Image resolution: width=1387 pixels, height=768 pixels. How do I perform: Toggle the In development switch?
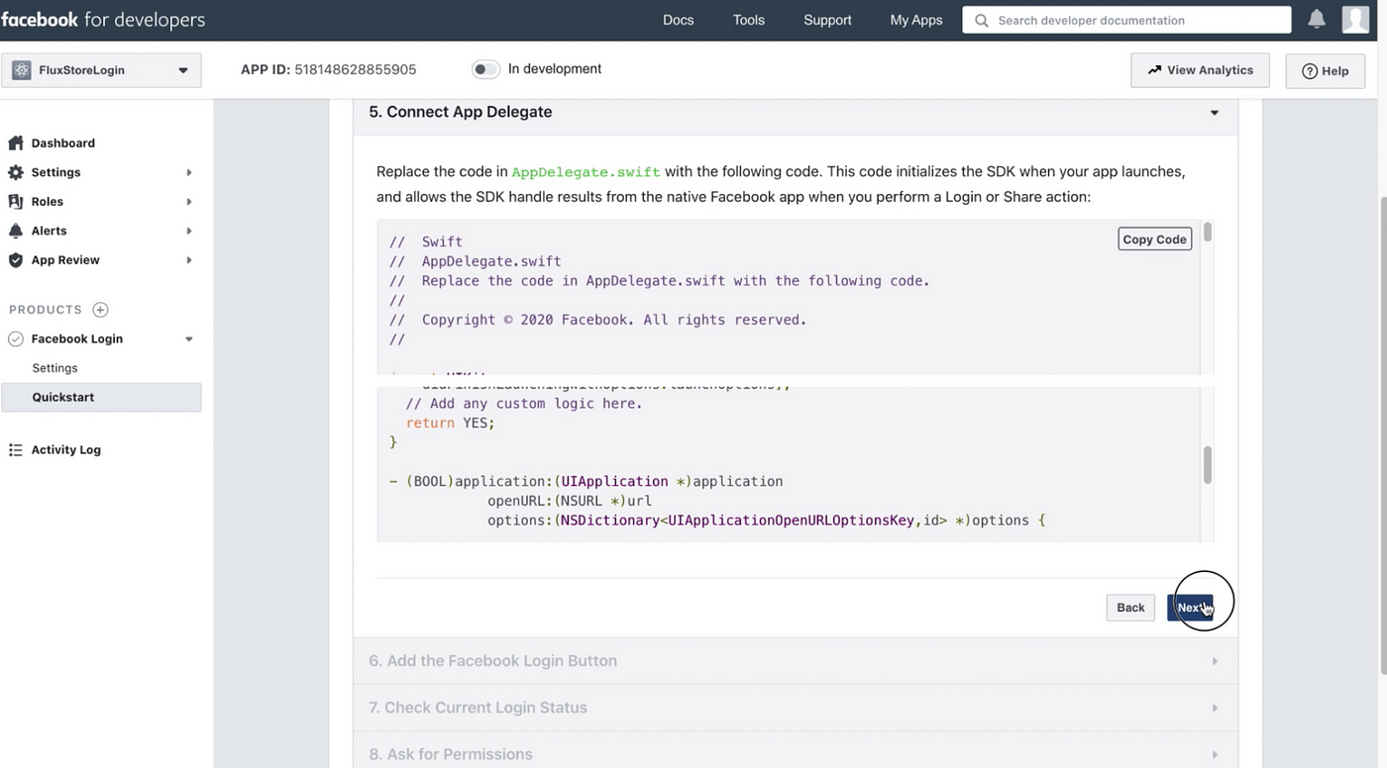click(x=485, y=69)
